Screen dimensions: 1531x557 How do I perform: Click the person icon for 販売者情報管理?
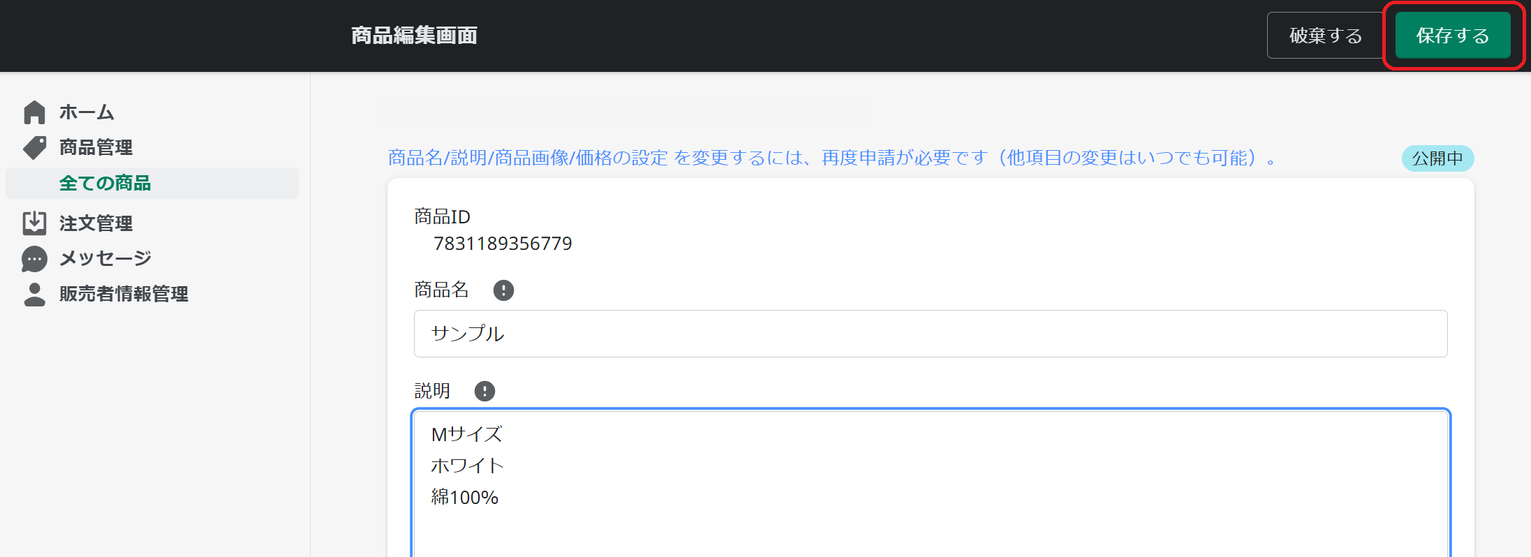[34, 294]
